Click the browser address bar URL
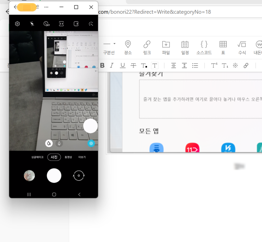The height and width of the screenshot is (242, 262). click(x=154, y=12)
